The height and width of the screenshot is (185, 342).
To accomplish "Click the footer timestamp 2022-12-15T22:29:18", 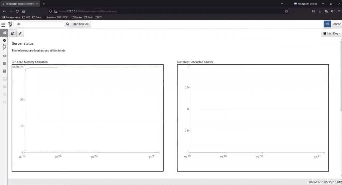I will [325, 182].
